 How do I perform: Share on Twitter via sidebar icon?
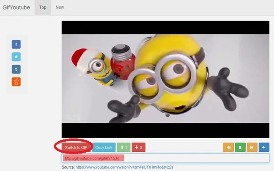16,57
